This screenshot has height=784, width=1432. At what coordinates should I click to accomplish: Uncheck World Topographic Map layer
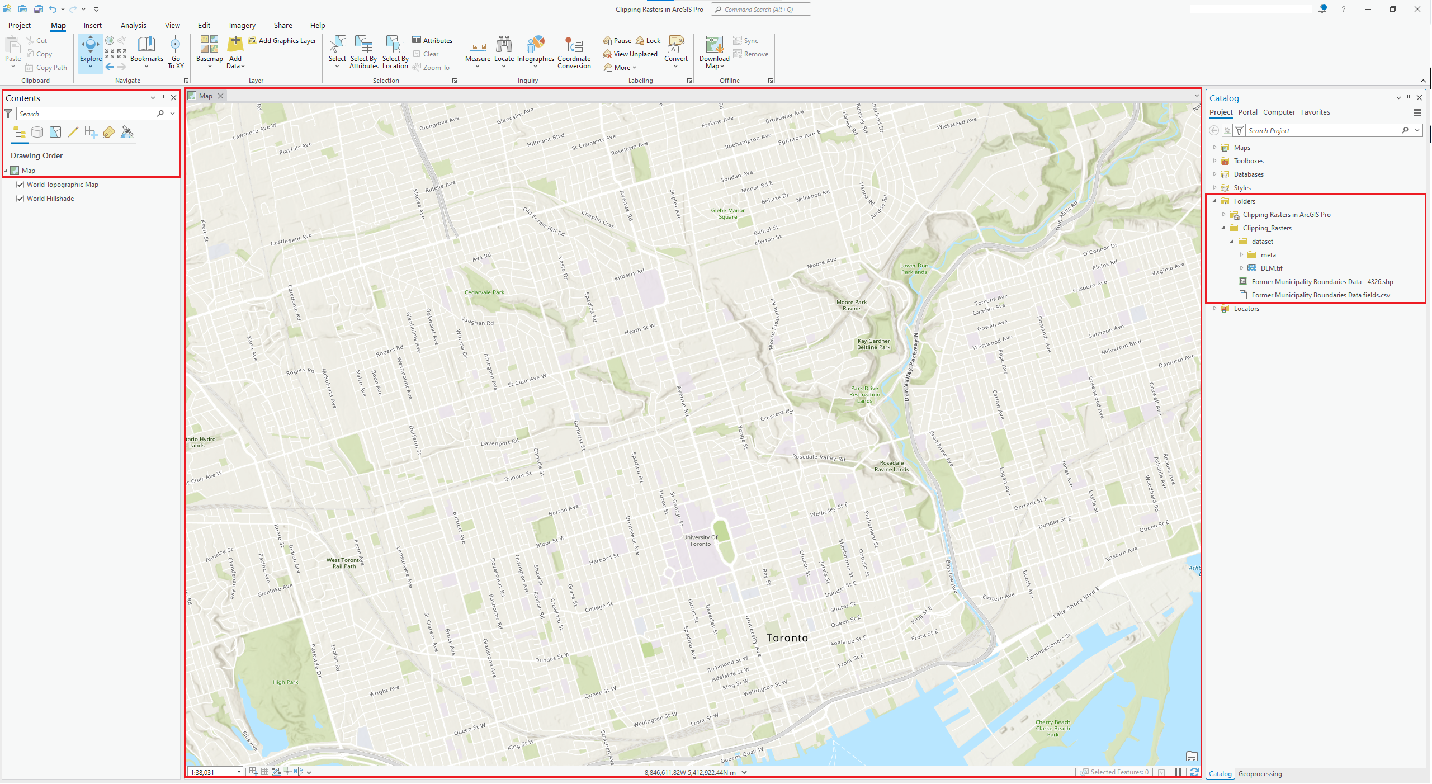pyautogui.click(x=20, y=185)
